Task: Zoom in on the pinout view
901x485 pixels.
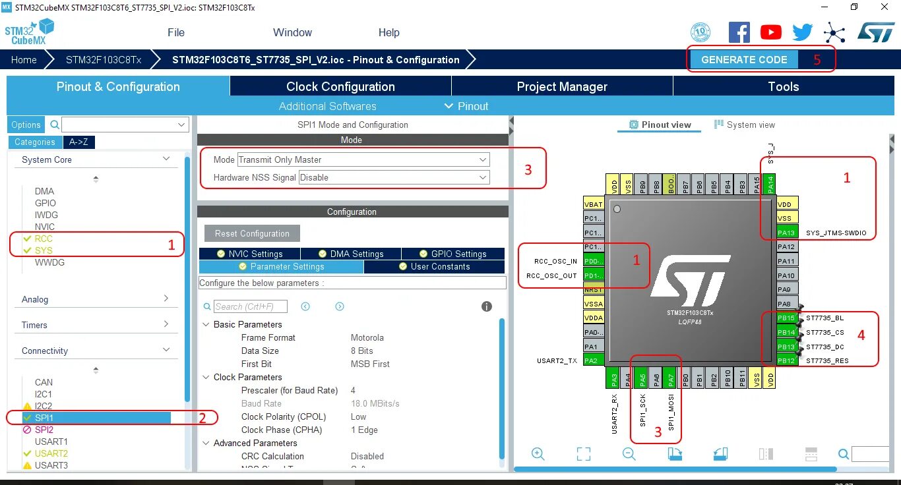Action: pyautogui.click(x=538, y=453)
